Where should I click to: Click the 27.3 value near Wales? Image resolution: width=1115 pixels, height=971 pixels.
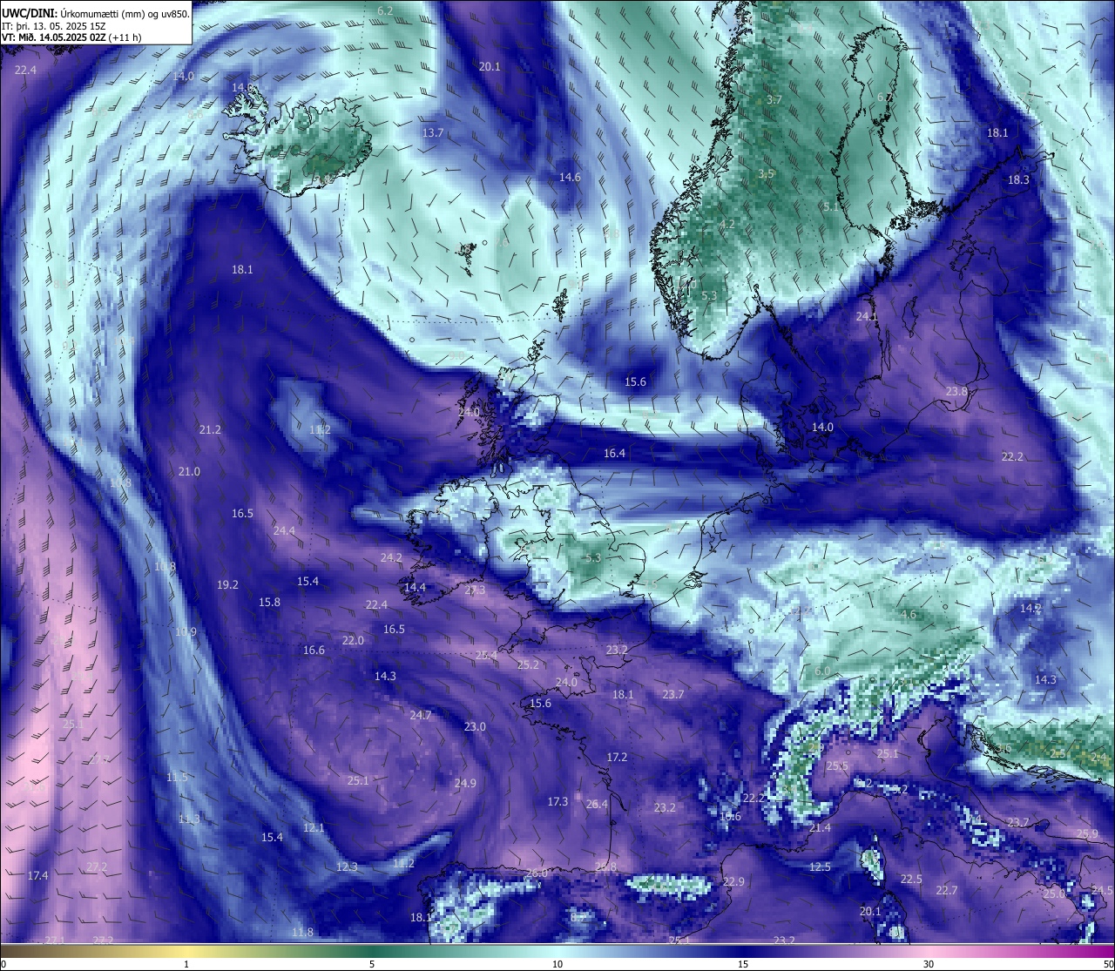475,590
